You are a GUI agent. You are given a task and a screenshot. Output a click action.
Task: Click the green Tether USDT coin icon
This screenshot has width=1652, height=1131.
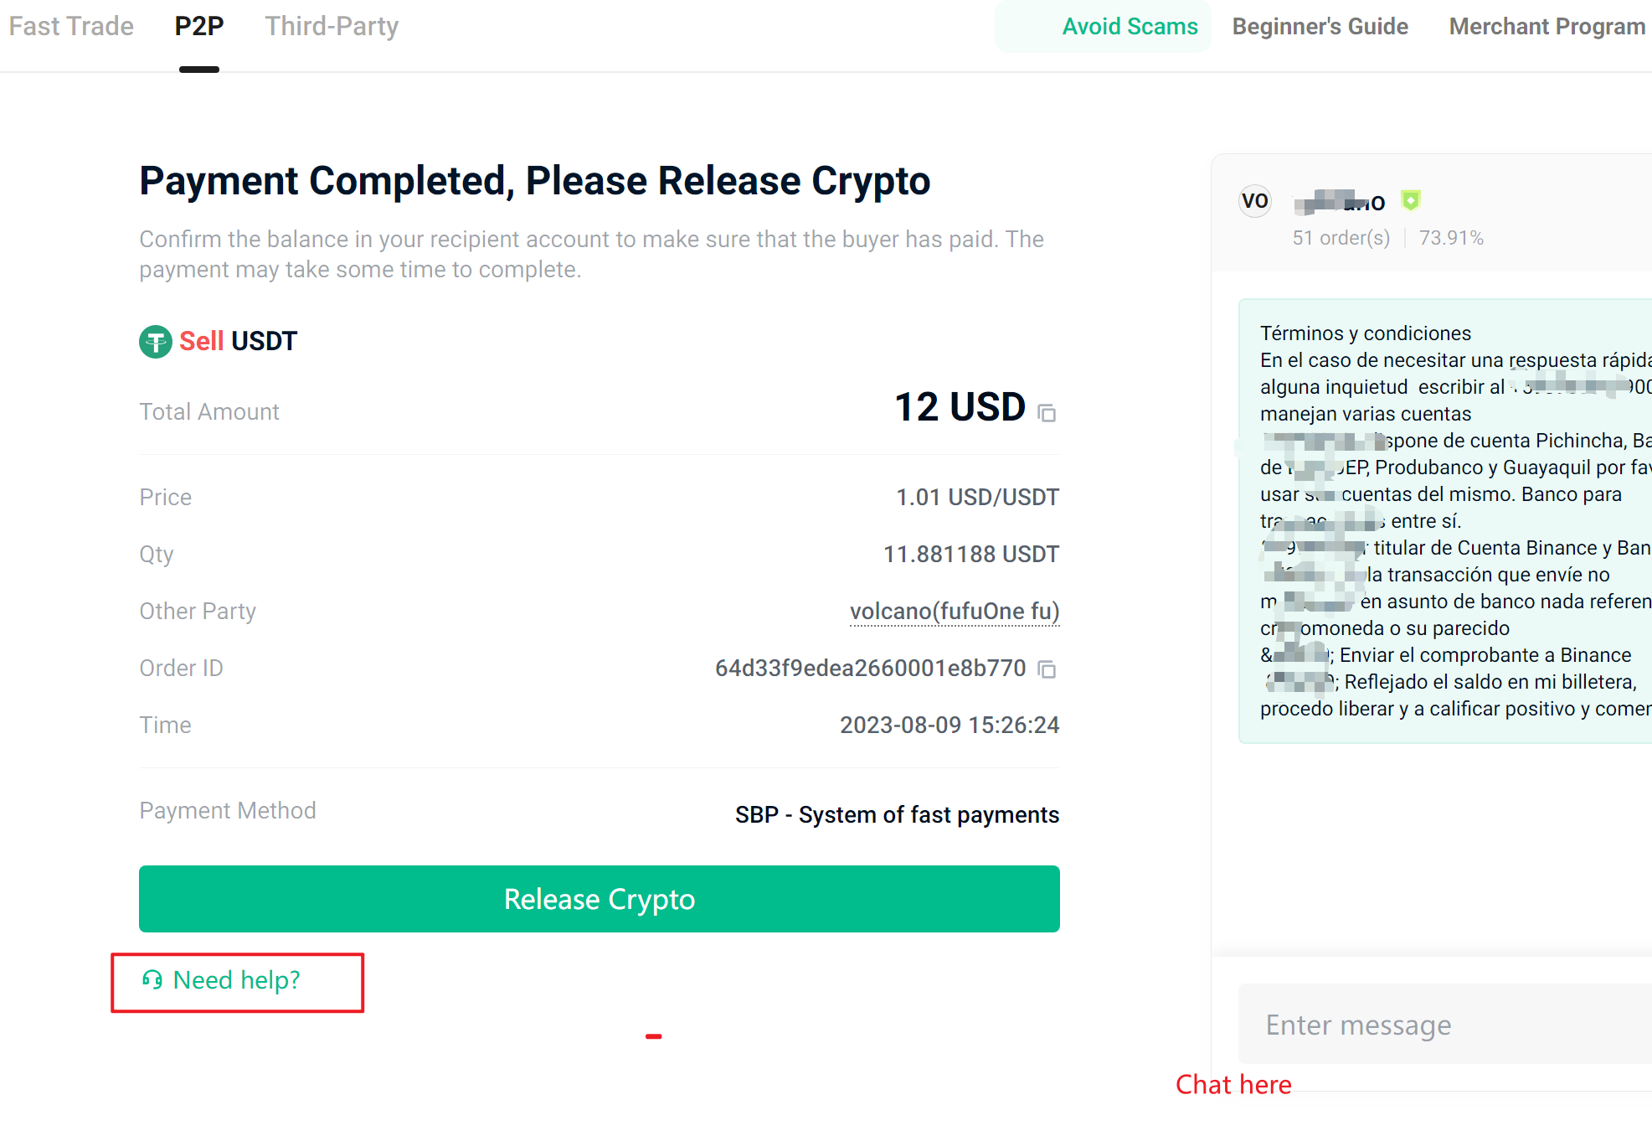coord(156,342)
